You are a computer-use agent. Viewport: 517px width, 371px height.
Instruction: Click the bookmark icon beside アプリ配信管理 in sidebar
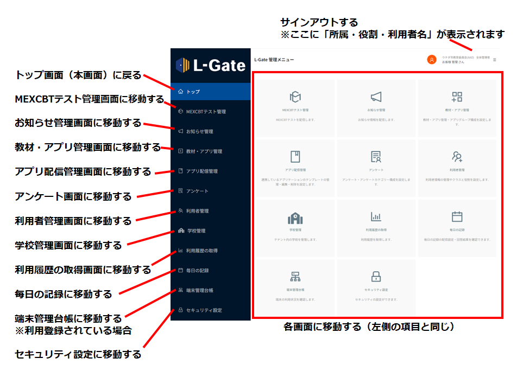180,171
